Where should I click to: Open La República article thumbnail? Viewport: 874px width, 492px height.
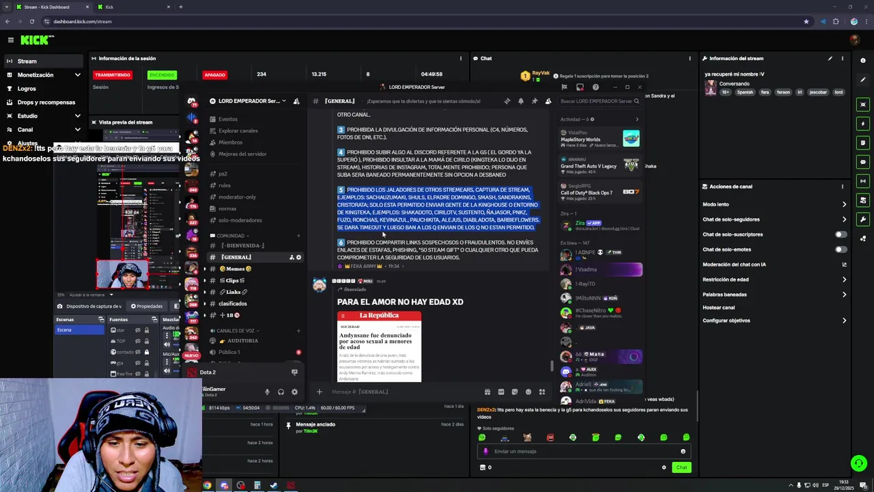point(379,346)
